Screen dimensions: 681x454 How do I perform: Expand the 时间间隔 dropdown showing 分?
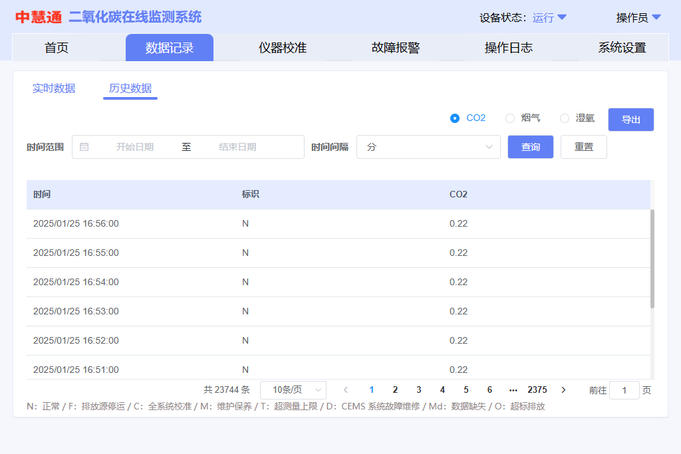pyautogui.click(x=428, y=147)
